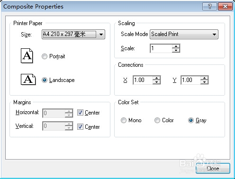Click the Close button
The height and width of the screenshot is (179, 235).
tap(213, 169)
